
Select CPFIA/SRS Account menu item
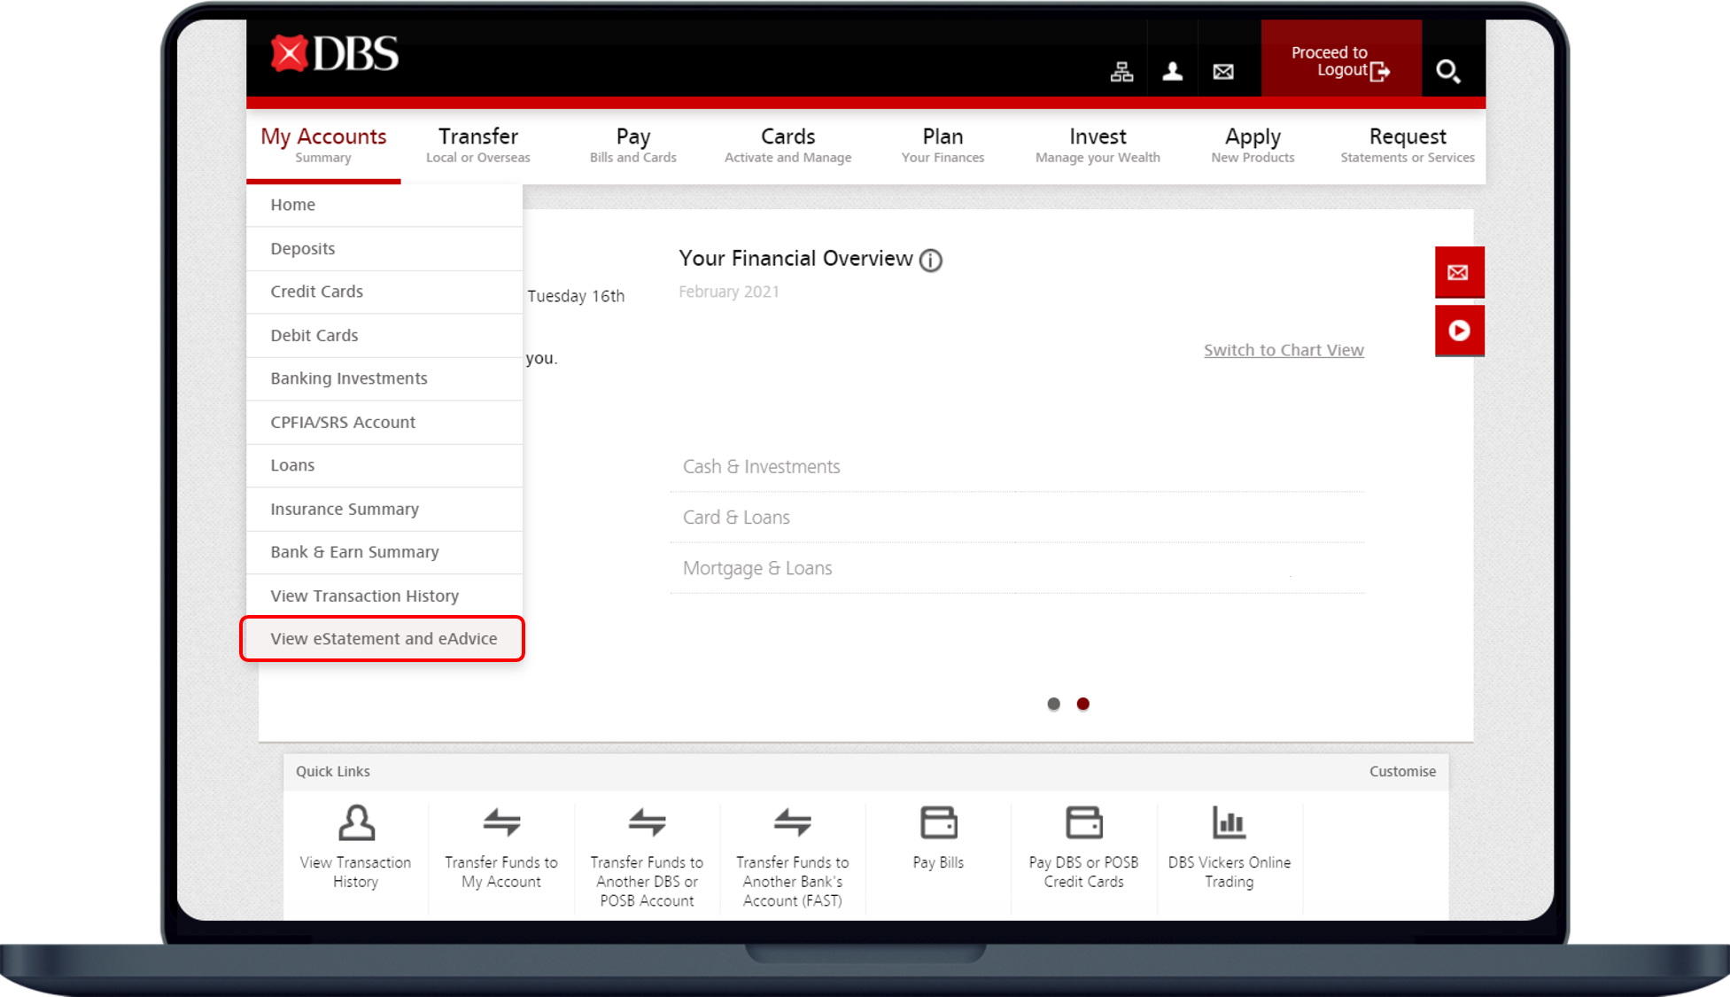pos(384,423)
